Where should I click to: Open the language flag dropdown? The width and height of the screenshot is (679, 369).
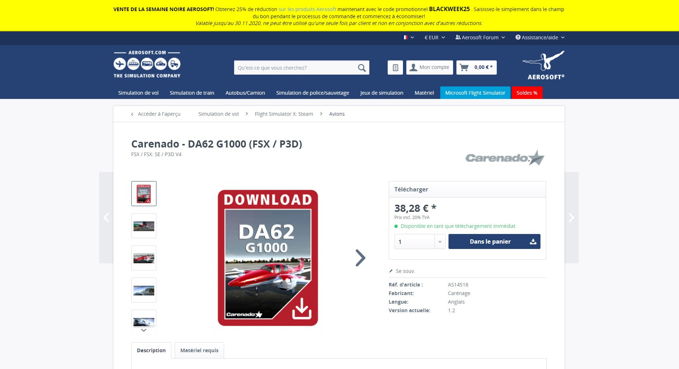click(408, 38)
